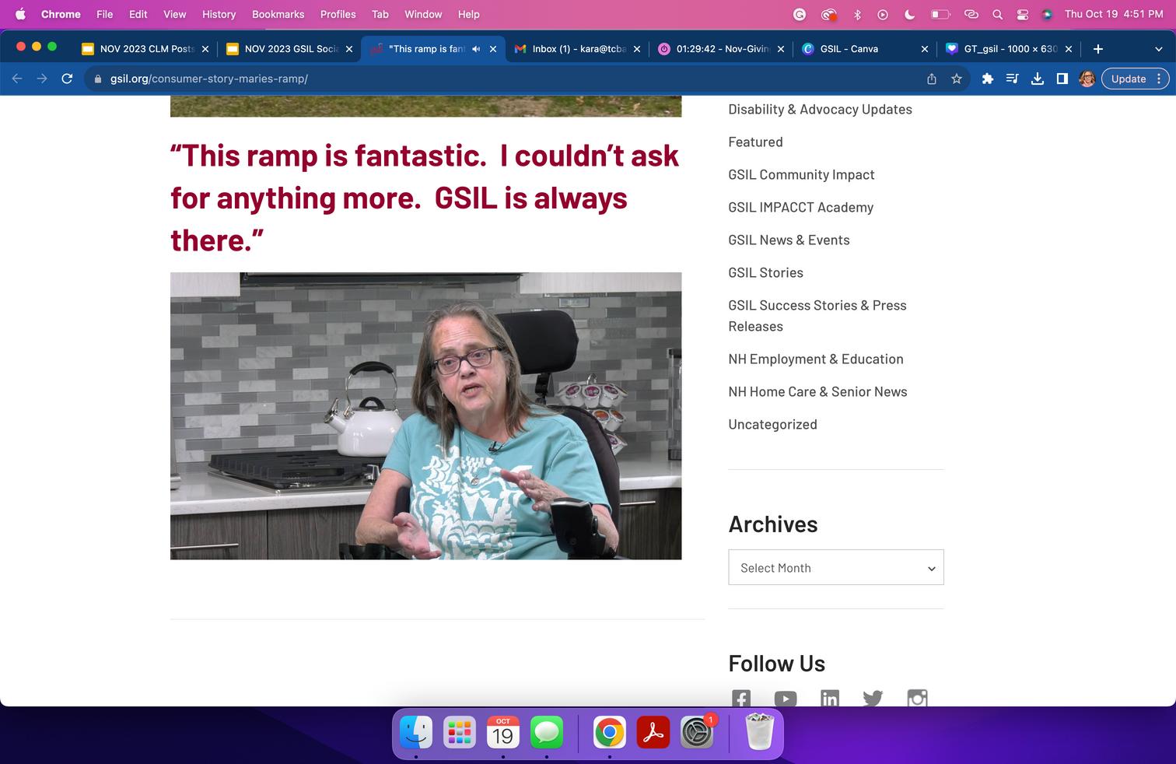Click the menu bar date and time
Screen dimensions: 1176x764
pos(1114,14)
